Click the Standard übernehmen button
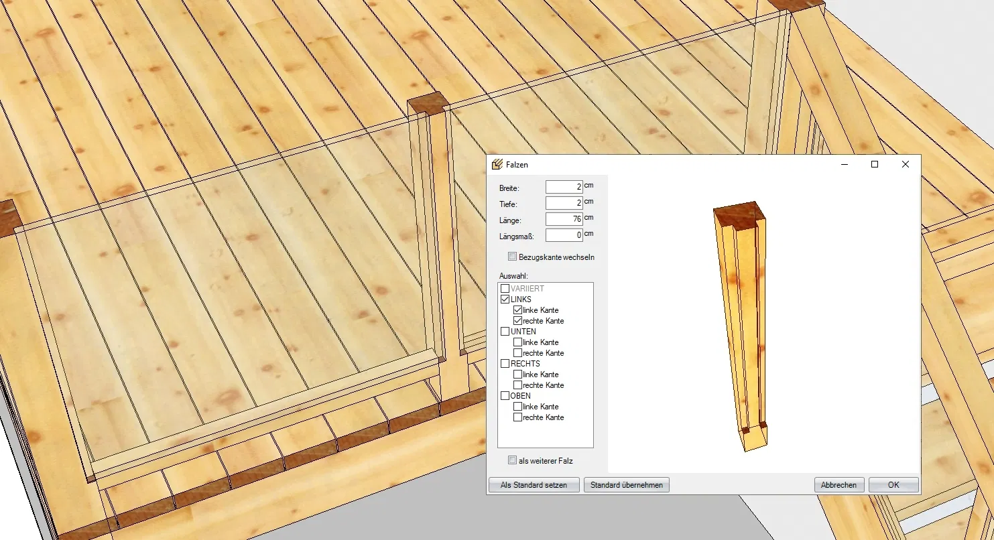994x540 pixels. coord(626,485)
